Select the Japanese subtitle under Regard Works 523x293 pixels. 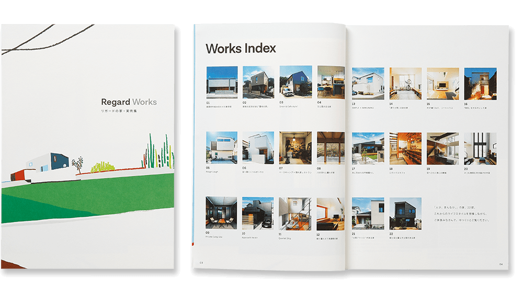119,111
